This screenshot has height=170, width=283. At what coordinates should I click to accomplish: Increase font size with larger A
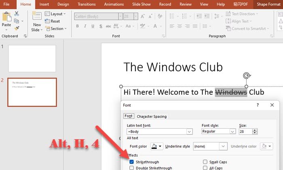pos(143,17)
